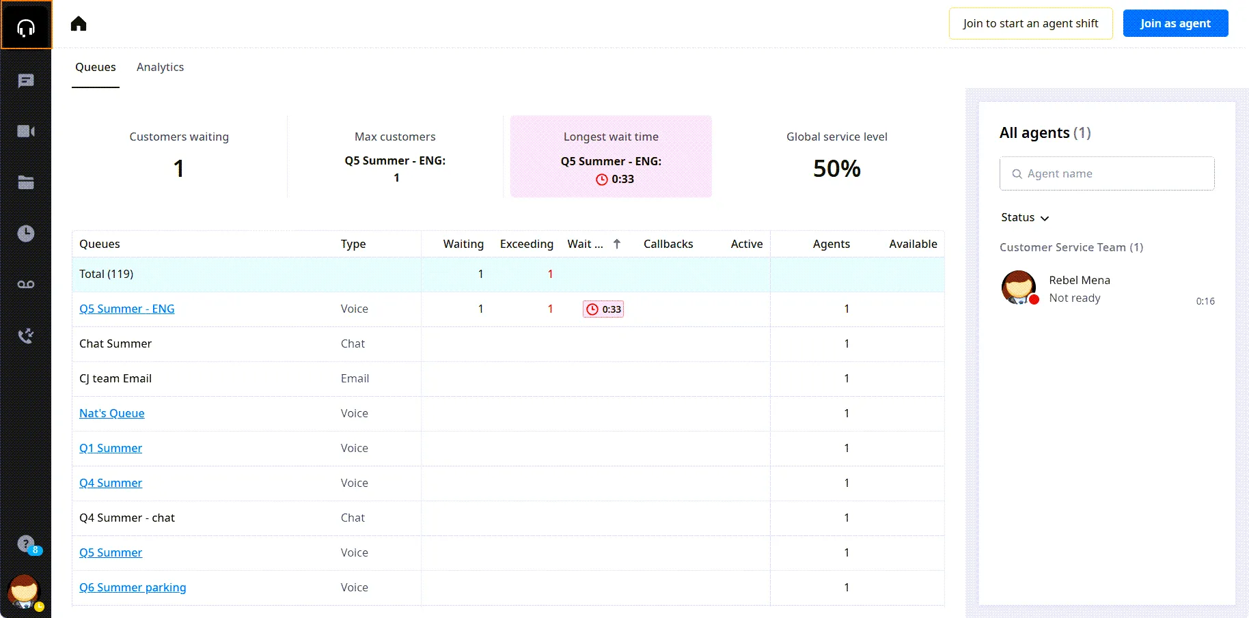The height and width of the screenshot is (618, 1249).
Task: Open the chat messages sidebar icon
Action: pyautogui.click(x=26, y=81)
